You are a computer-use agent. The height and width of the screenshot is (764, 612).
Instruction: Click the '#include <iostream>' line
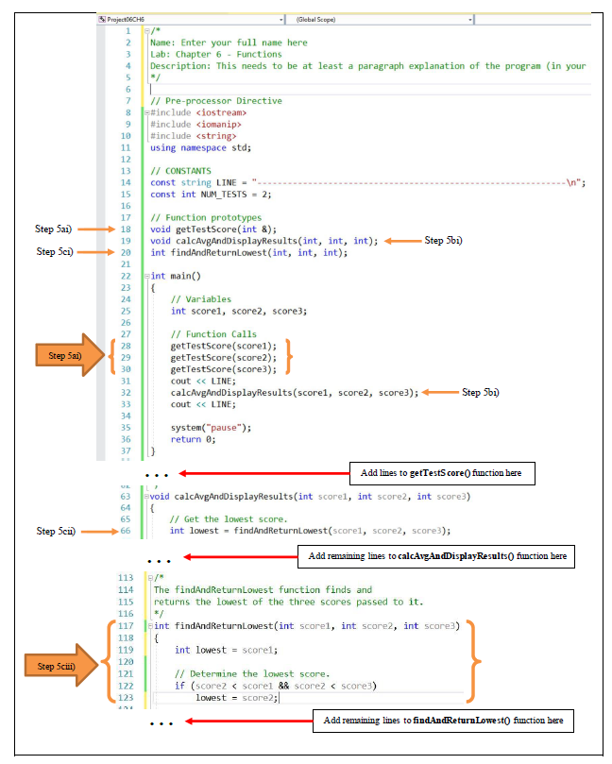(x=198, y=112)
